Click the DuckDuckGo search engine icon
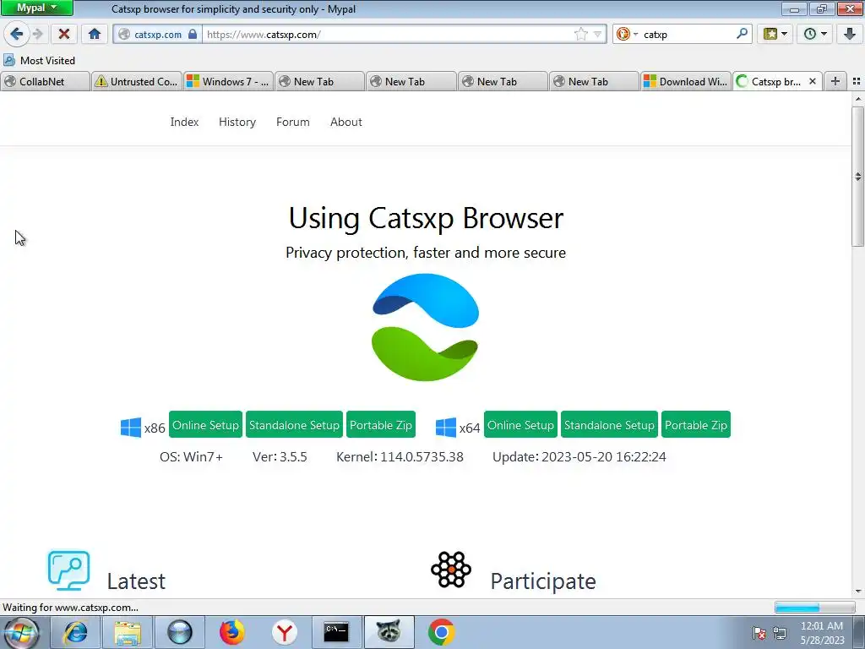This screenshot has width=865, height=649. [623, 34]
